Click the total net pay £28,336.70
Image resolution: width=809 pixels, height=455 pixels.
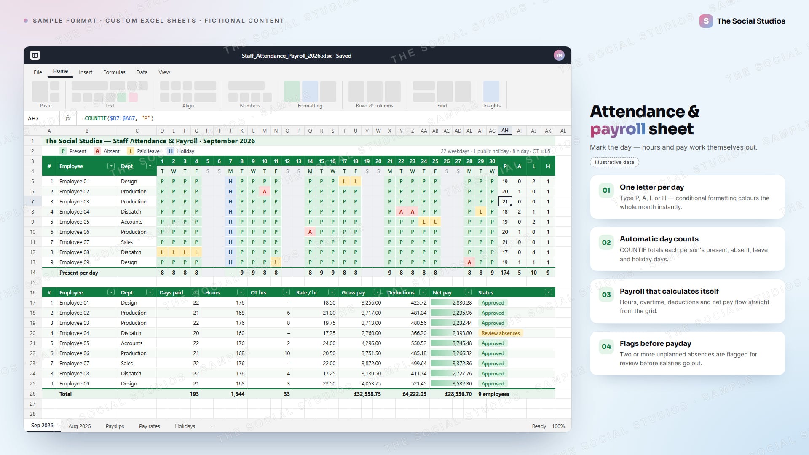[458, 394]
